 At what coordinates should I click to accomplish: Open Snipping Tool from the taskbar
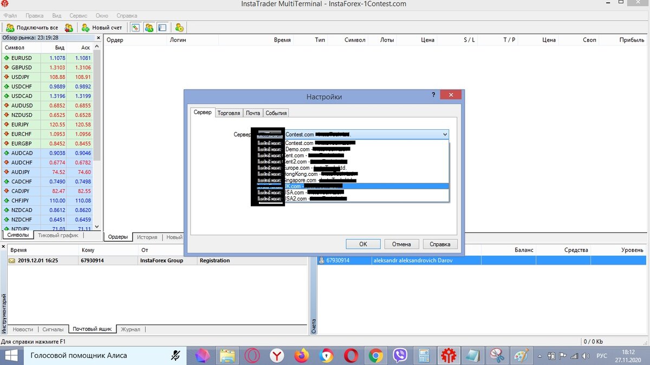coord(496,355)
